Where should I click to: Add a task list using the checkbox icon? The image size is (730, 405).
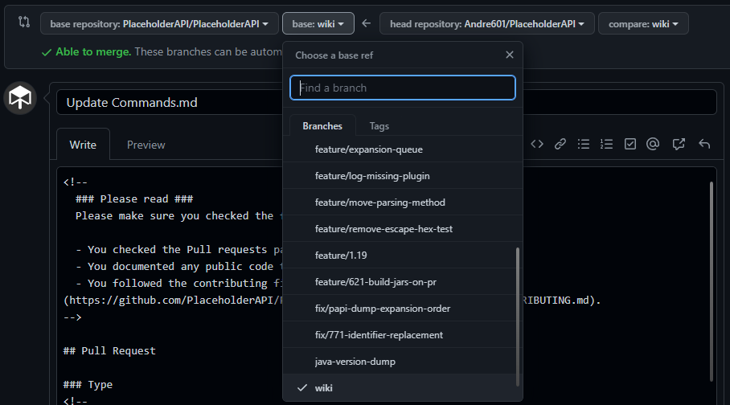(x=630, y=144)
